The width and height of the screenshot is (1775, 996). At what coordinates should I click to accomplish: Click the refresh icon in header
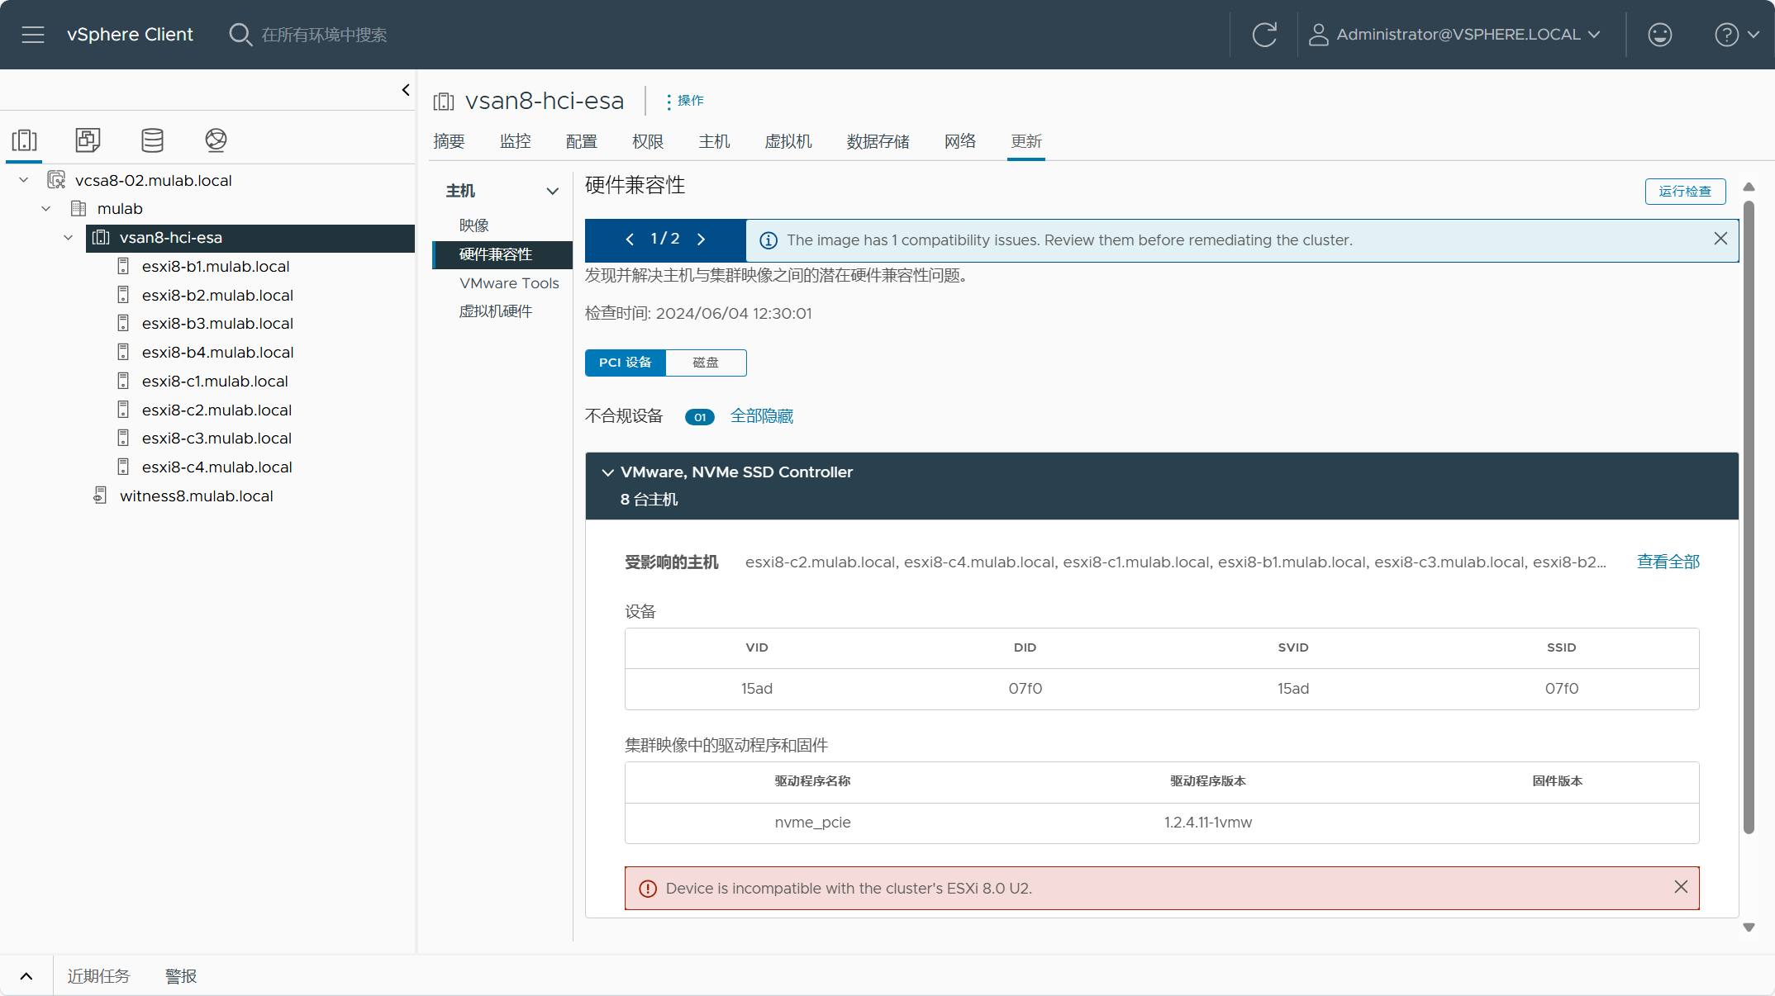click(1264, 35)
